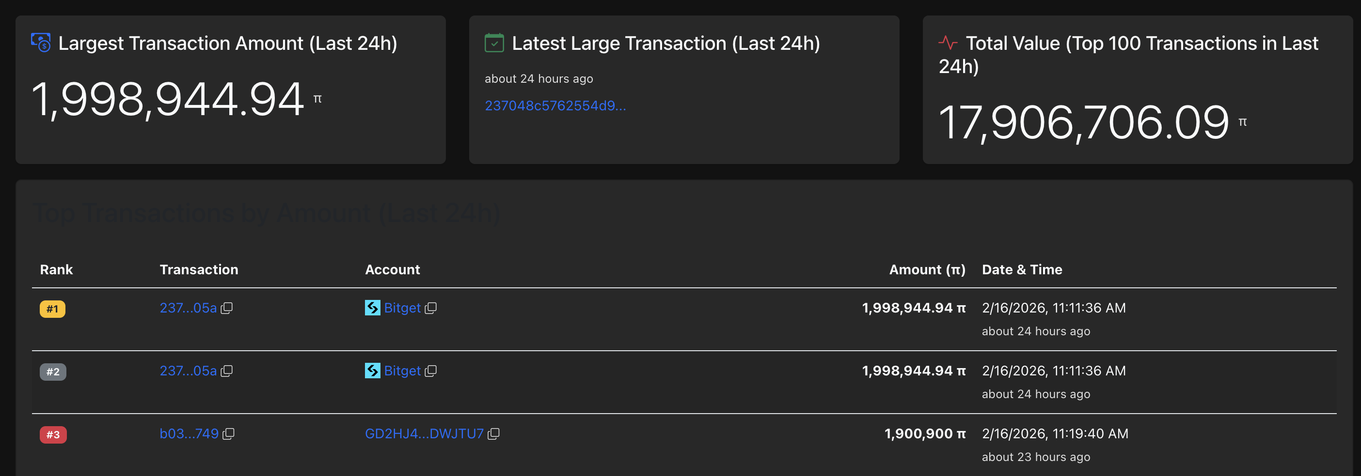Click the calendar icon on Latest Large Transaction
This screenshot has height=476, width=1361.
click(x=494, y=43)
